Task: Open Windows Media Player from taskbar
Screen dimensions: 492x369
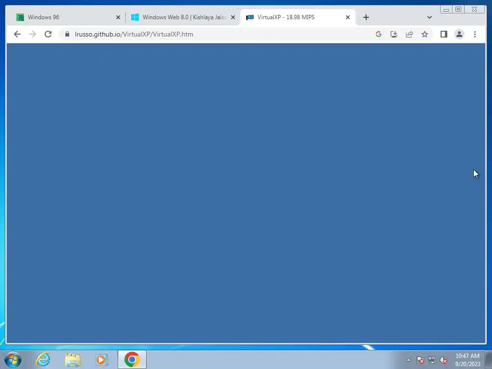Action: (102, 359)
